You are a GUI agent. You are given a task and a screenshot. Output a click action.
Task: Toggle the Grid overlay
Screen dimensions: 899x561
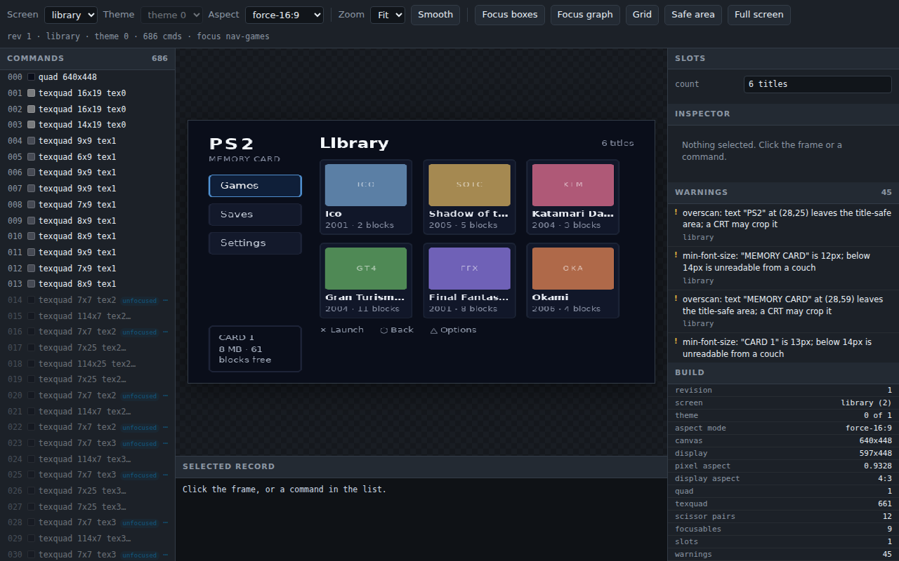(642, 15)
